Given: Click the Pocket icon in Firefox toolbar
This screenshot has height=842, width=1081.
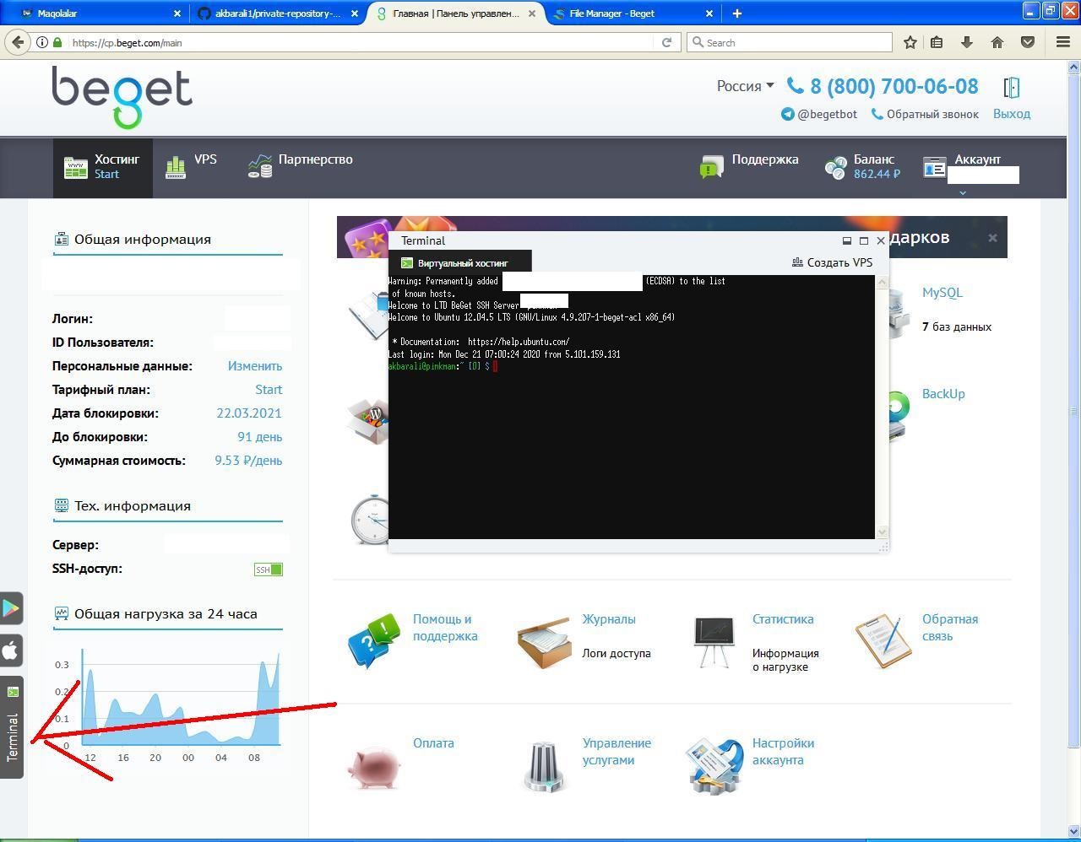Looking at the screenshot, I should pyautogui.click(x=1028, y=42).
